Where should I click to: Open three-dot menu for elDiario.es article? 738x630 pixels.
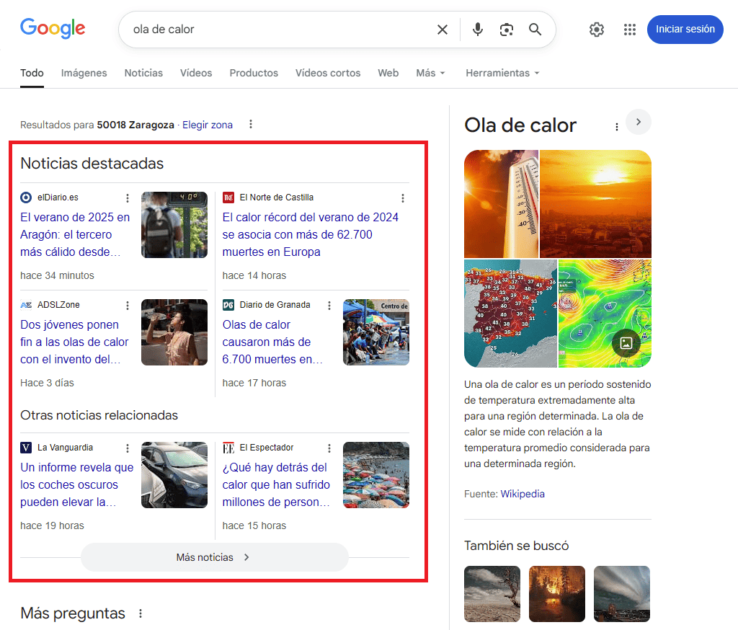click(x=128, y=198)
